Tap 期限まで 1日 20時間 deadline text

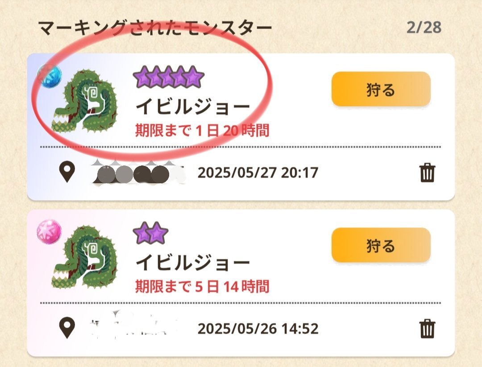click(202, 131)
